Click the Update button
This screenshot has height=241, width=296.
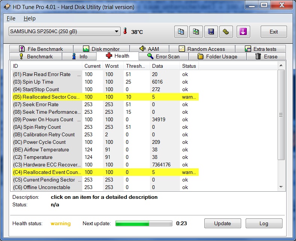pyautogui.click(x=223, y=223)
